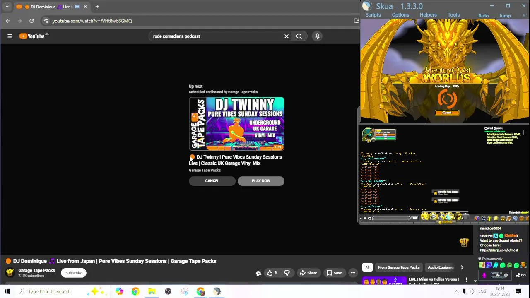Focus the browser address bar URL
This screenshot has height=298, width=530.
pyautogui.click(x=92, y=21)
